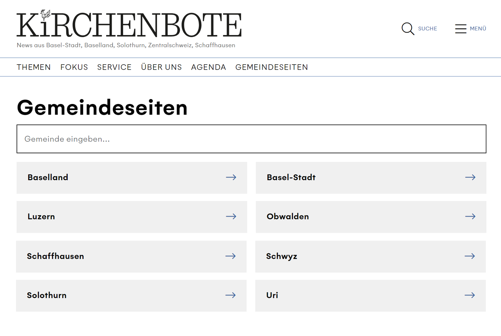Open the Service menu item

point(115,67)
